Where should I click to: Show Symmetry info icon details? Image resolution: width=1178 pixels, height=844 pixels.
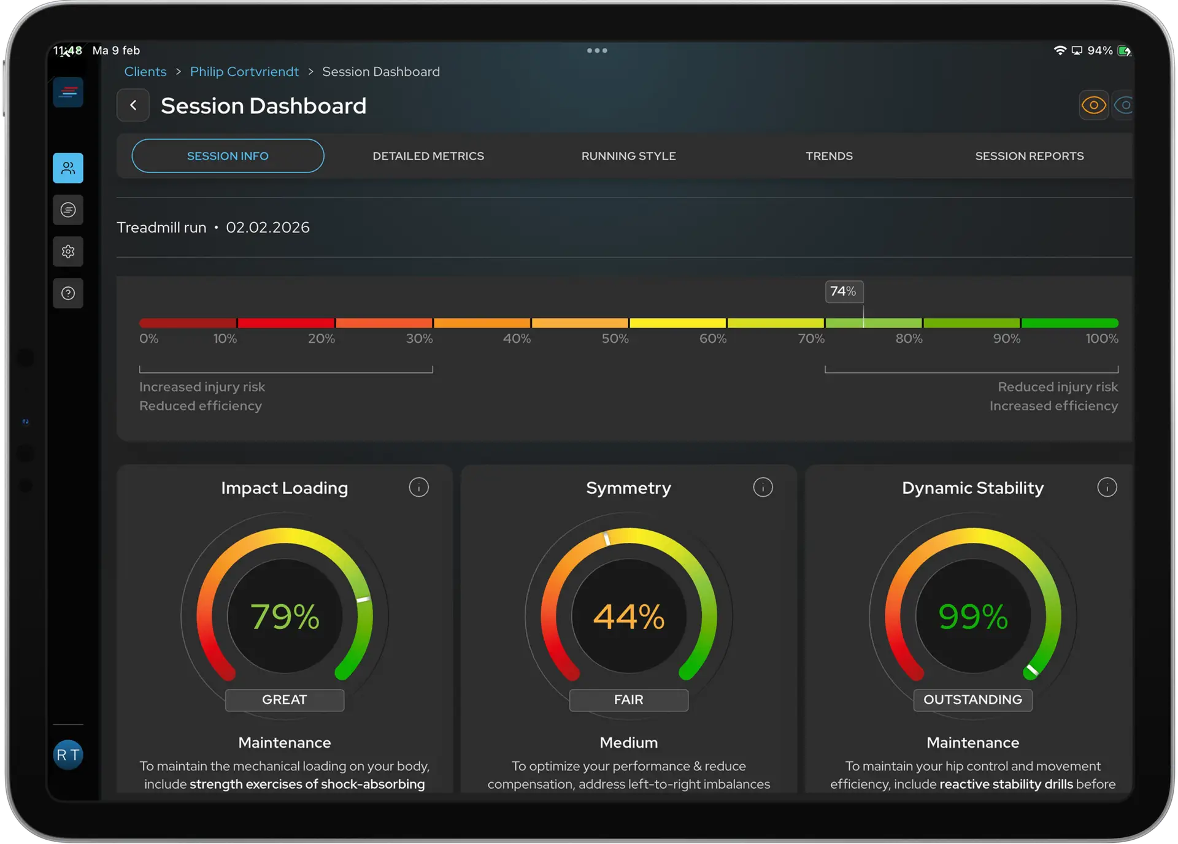(x=763, y=488)
